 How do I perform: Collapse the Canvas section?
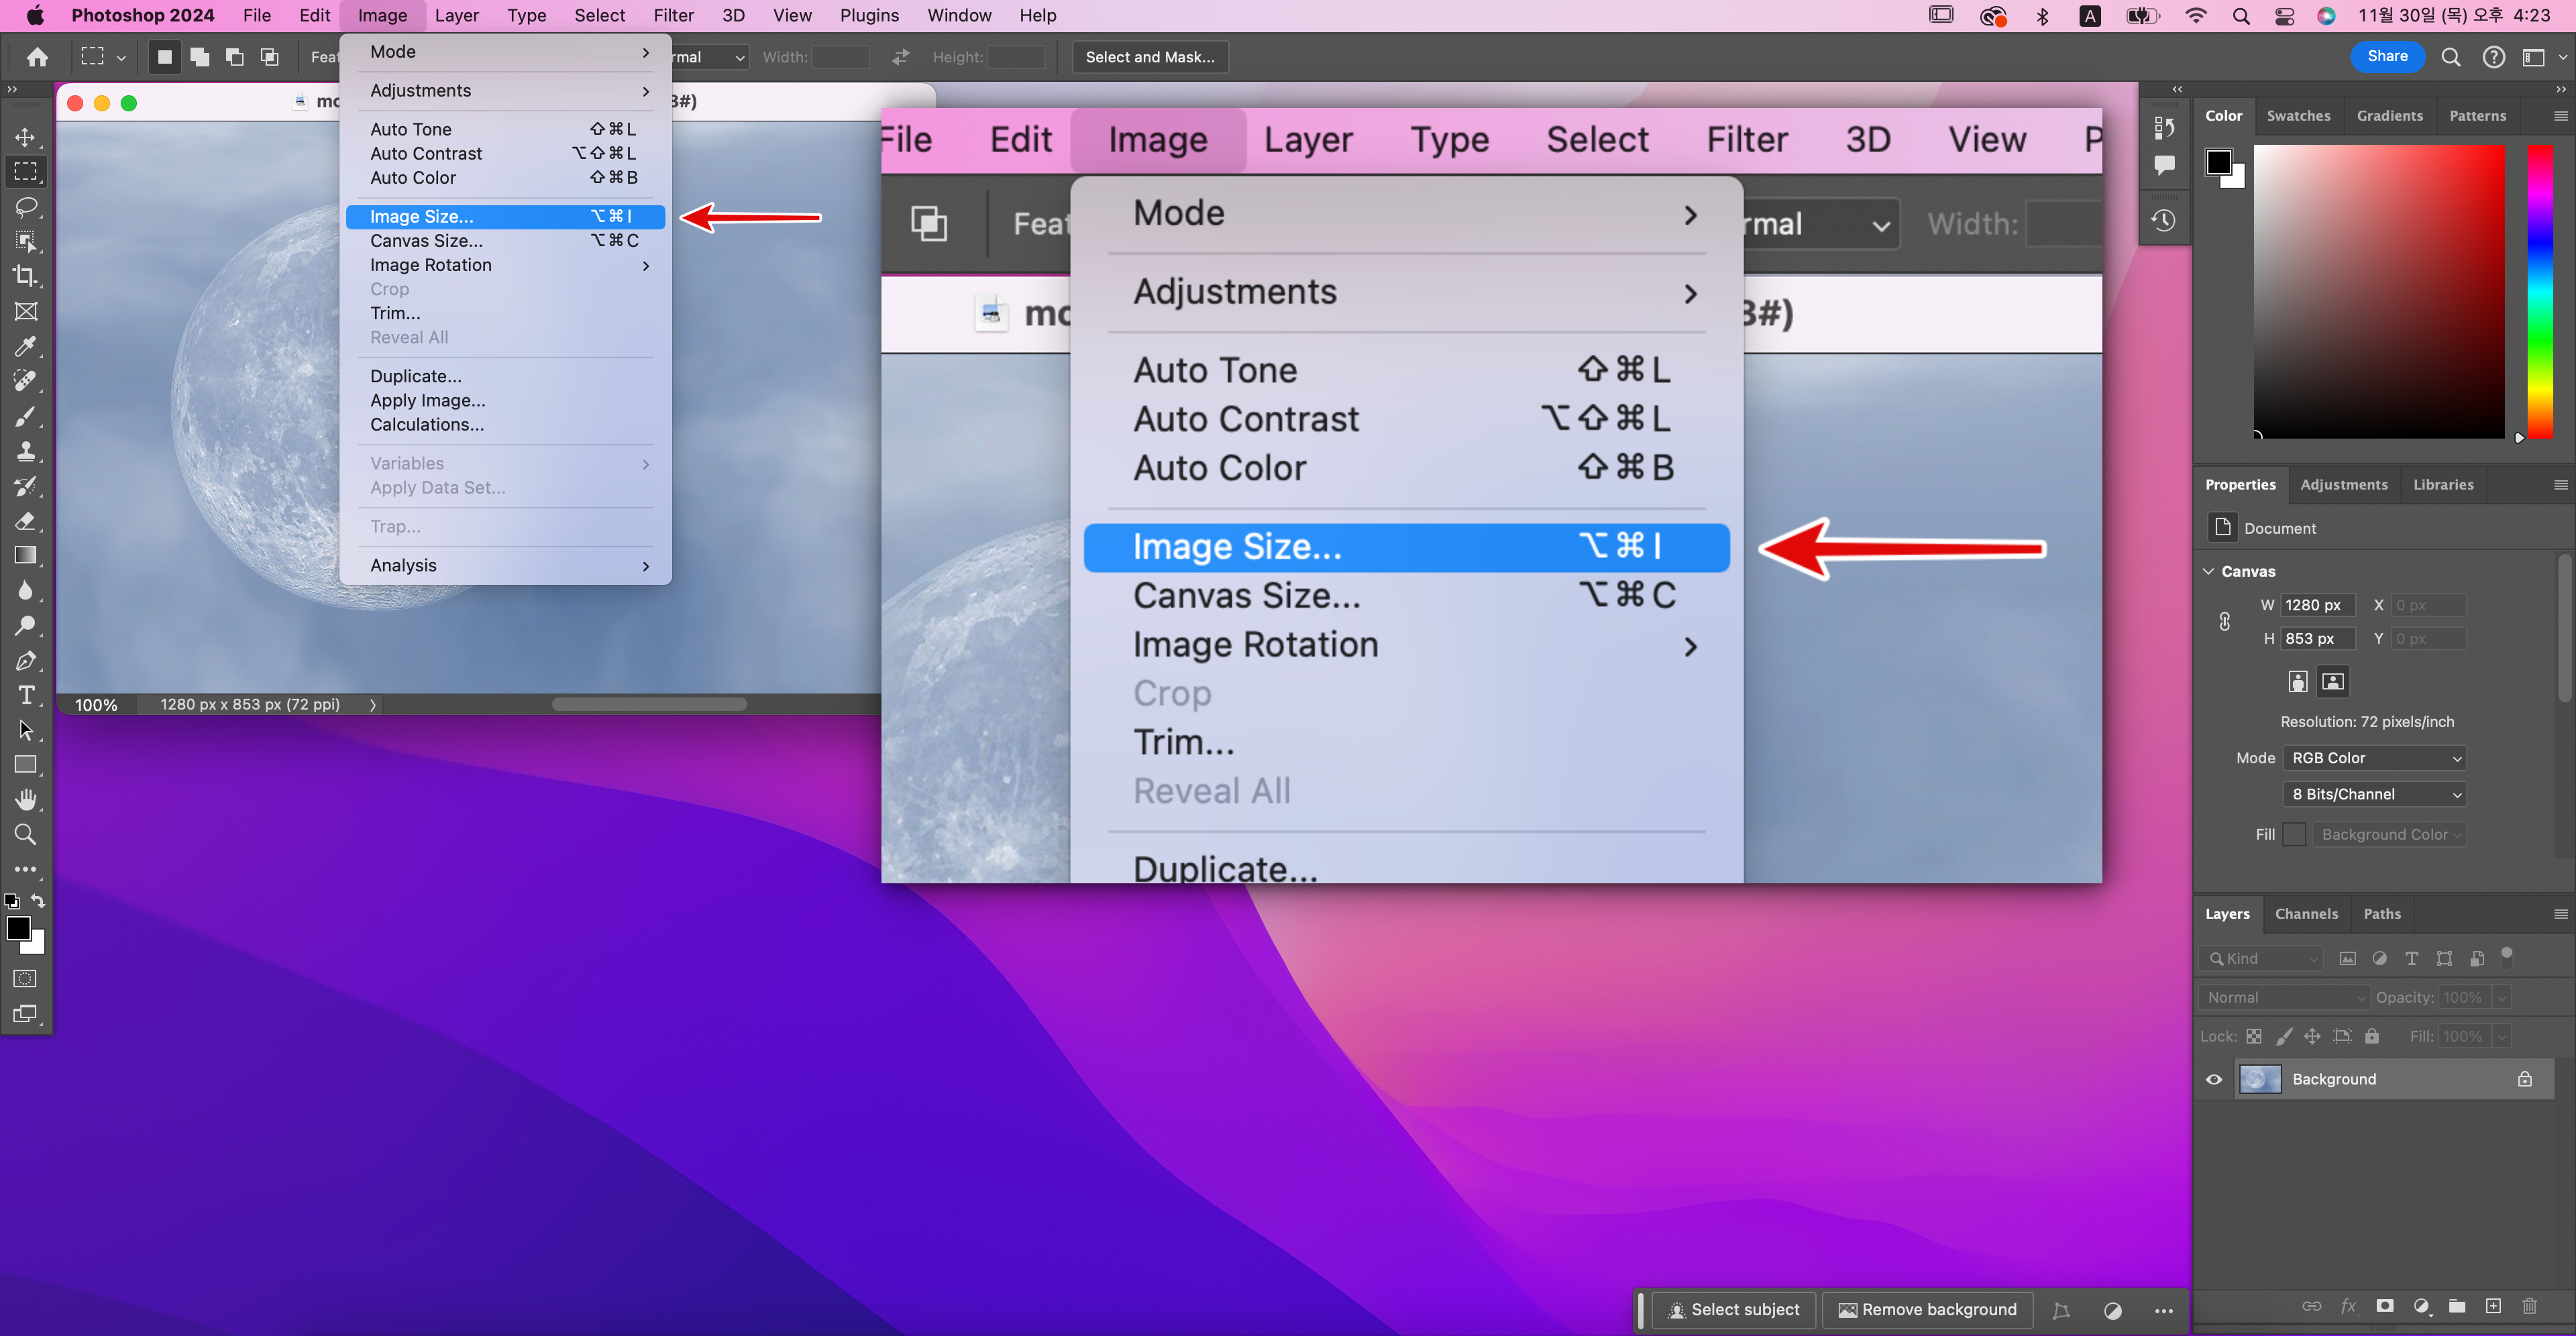pos(2209,572)
